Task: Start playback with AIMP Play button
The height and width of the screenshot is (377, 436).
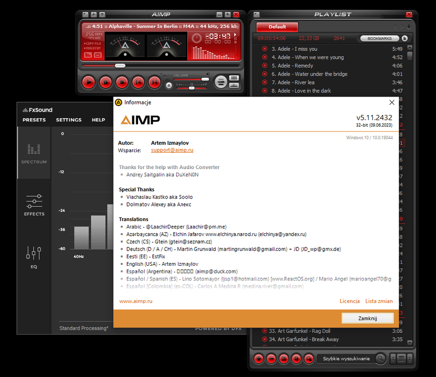Action: [x=89, y=82]
